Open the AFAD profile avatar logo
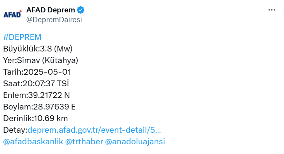The height and width of the screenshot is (154, 284). pyautogui.click(x=12, y=15)
